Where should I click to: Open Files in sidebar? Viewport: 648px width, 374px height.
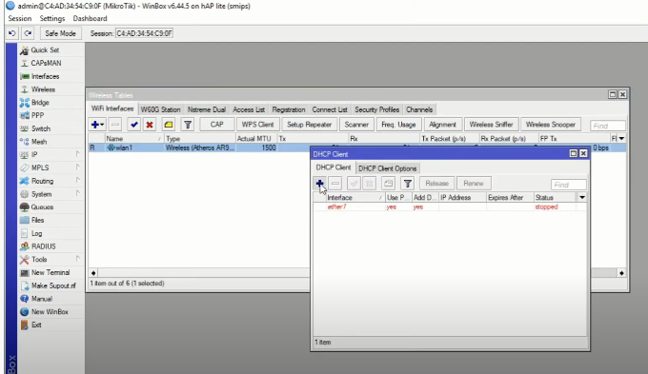37,220
